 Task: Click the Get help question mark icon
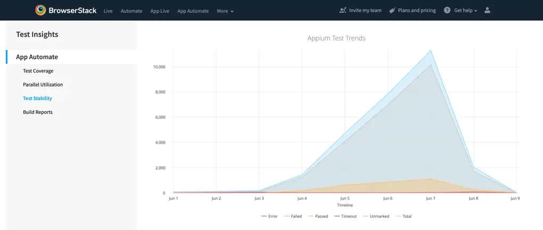[447, 10]
